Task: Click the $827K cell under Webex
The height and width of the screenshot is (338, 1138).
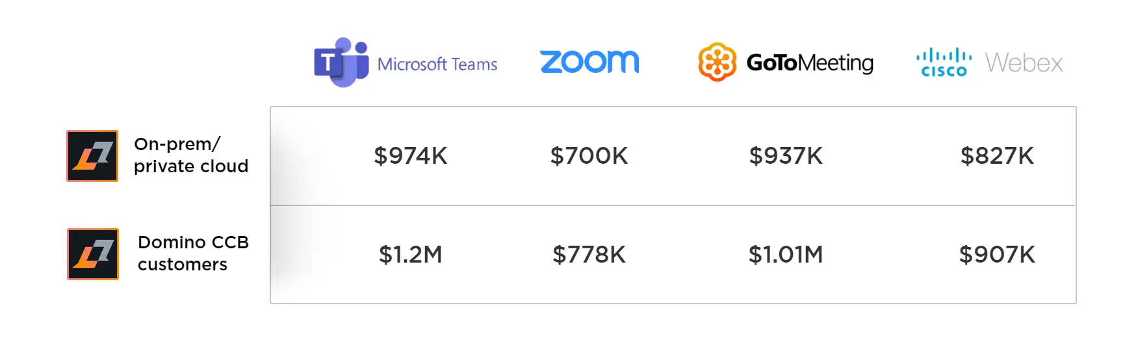Action: [x=997, y=156]
